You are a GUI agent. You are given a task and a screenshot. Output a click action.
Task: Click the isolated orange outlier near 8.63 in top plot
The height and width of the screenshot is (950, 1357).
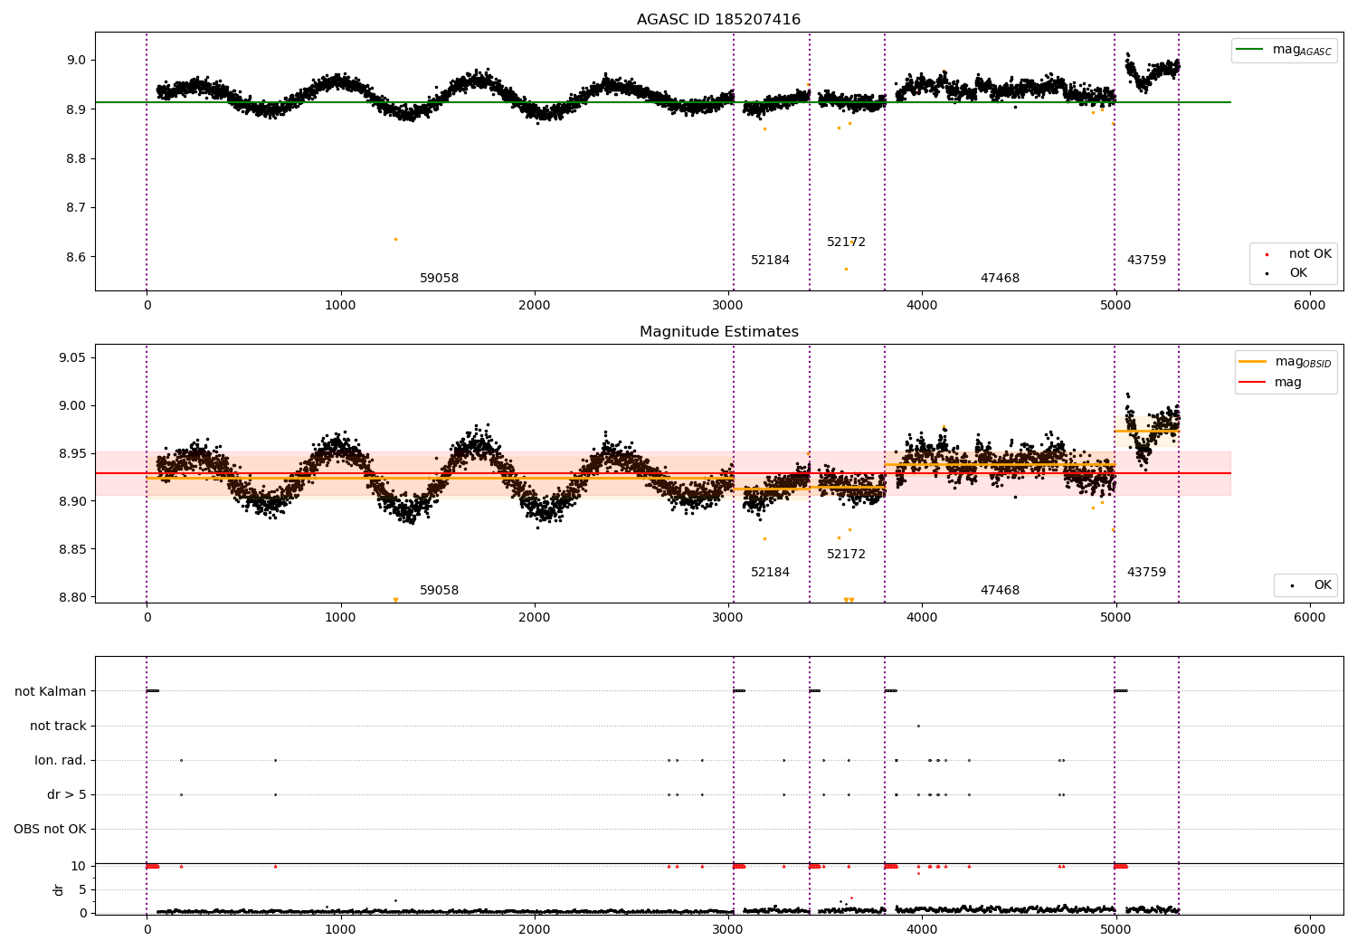395,239
